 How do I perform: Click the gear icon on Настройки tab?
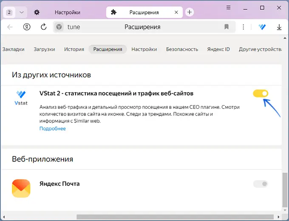coord(37,12)
